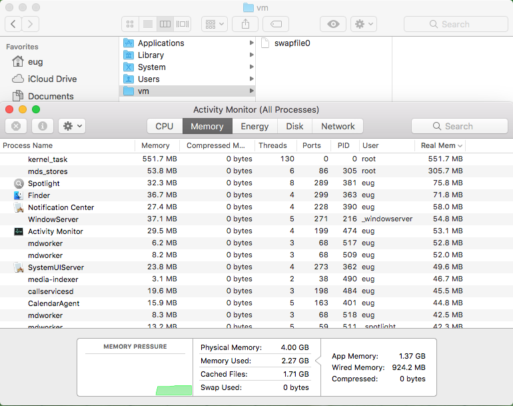Image resolution: width=513 pixels, height=406 pixels.
Task: Select the vm folder in Finder column
Action: (187, 91)
